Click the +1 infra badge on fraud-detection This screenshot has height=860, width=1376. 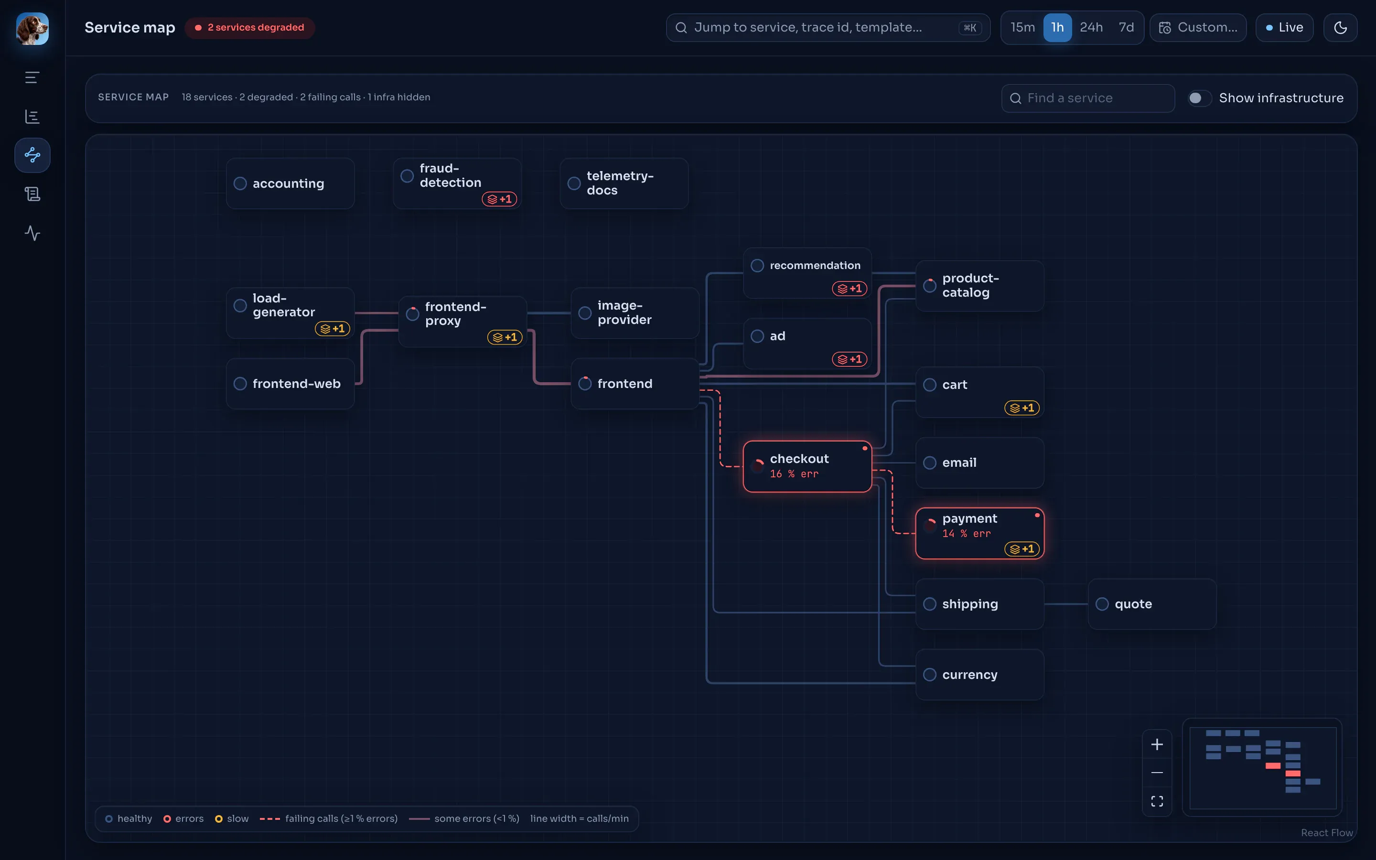(499, 199)
